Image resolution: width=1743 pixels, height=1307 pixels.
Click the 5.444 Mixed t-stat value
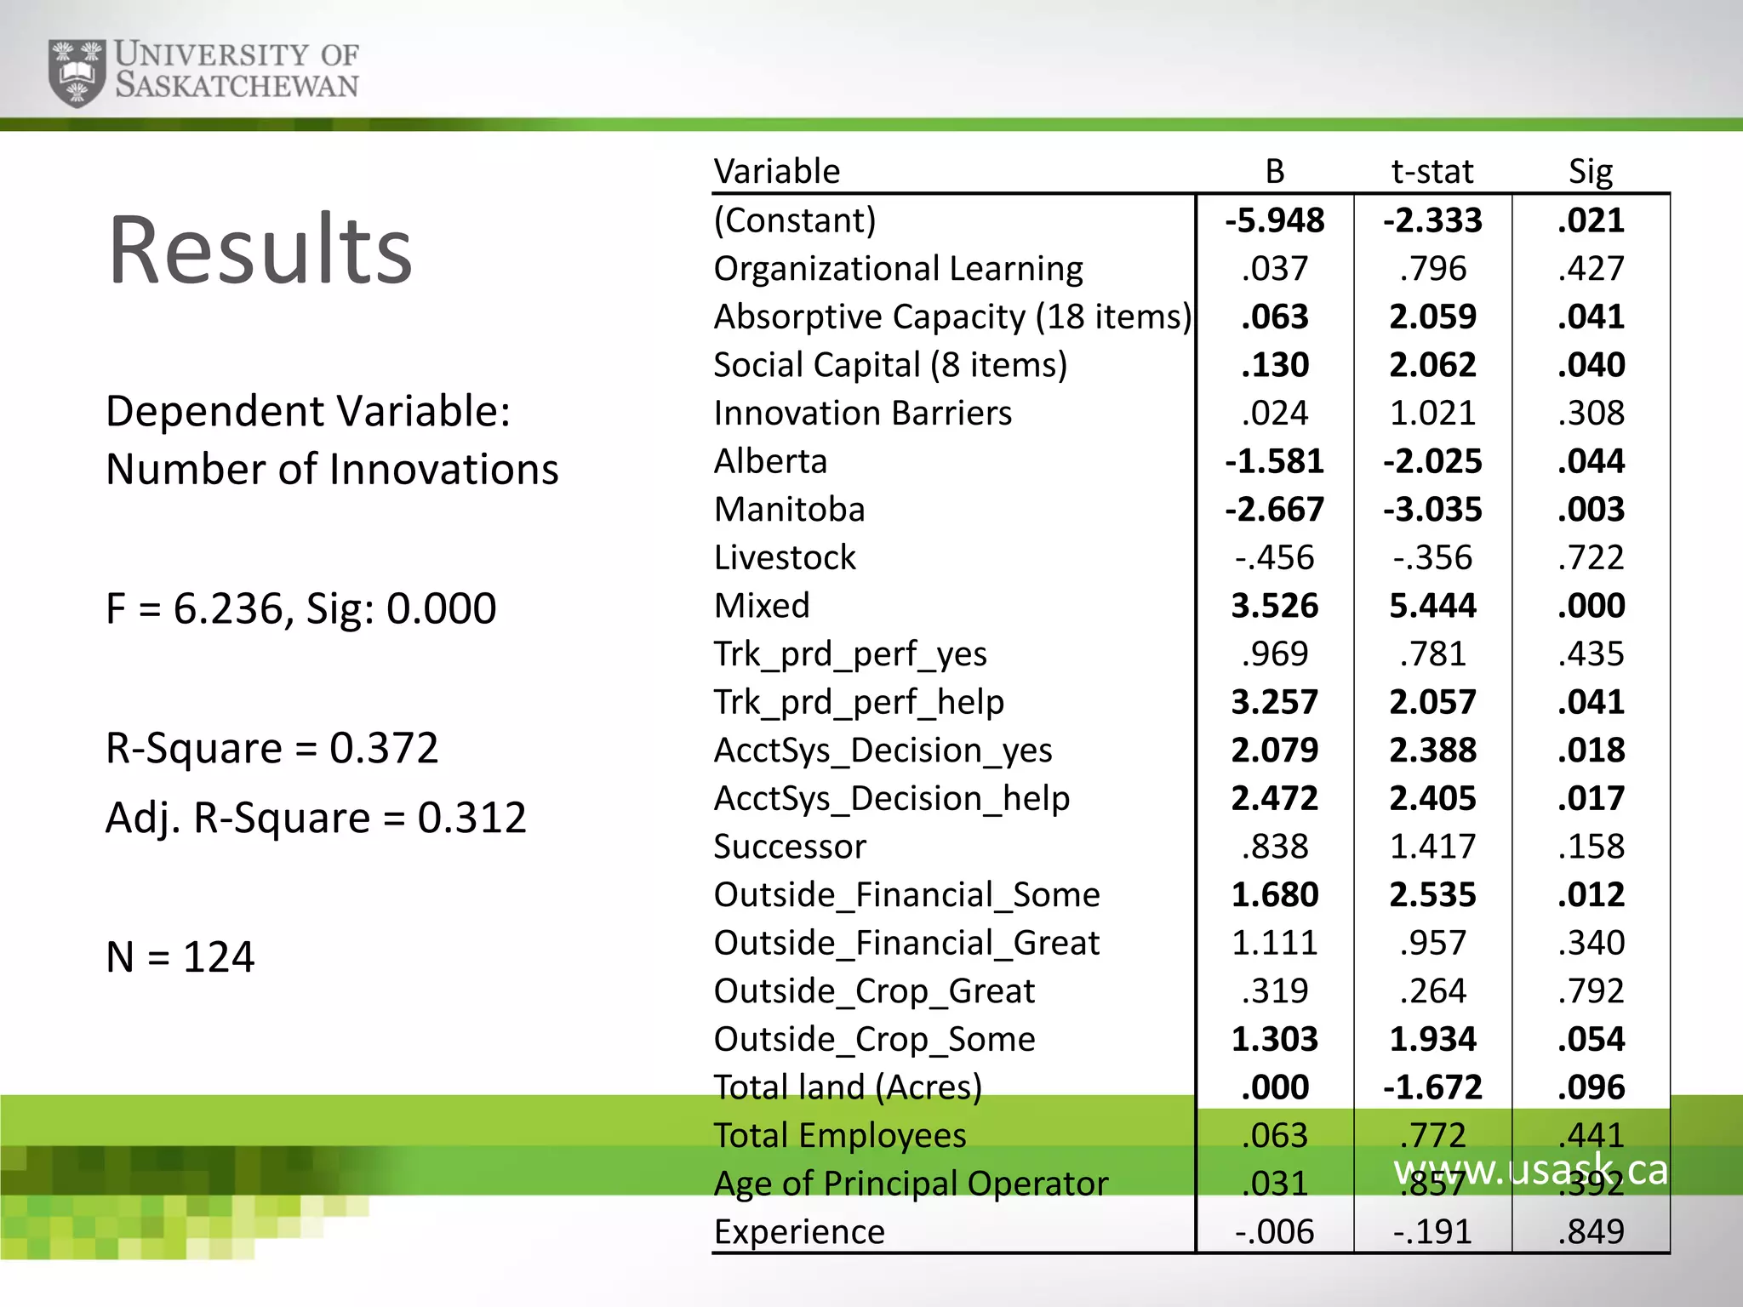pos(1432,606)
